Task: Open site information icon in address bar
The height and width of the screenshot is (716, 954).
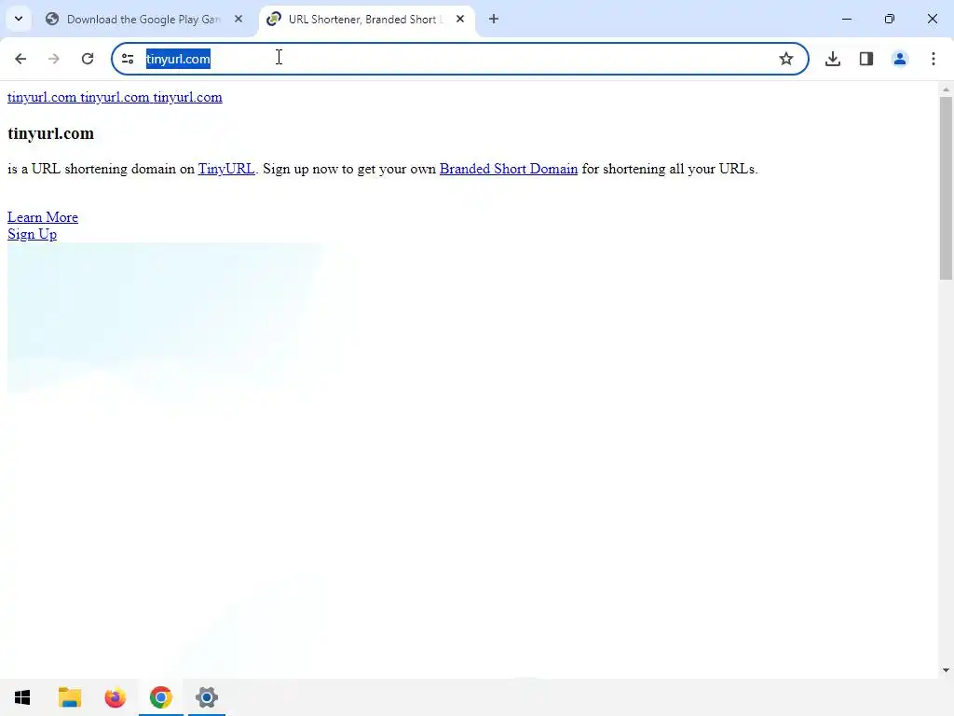Action: click(x=128, y=59)
